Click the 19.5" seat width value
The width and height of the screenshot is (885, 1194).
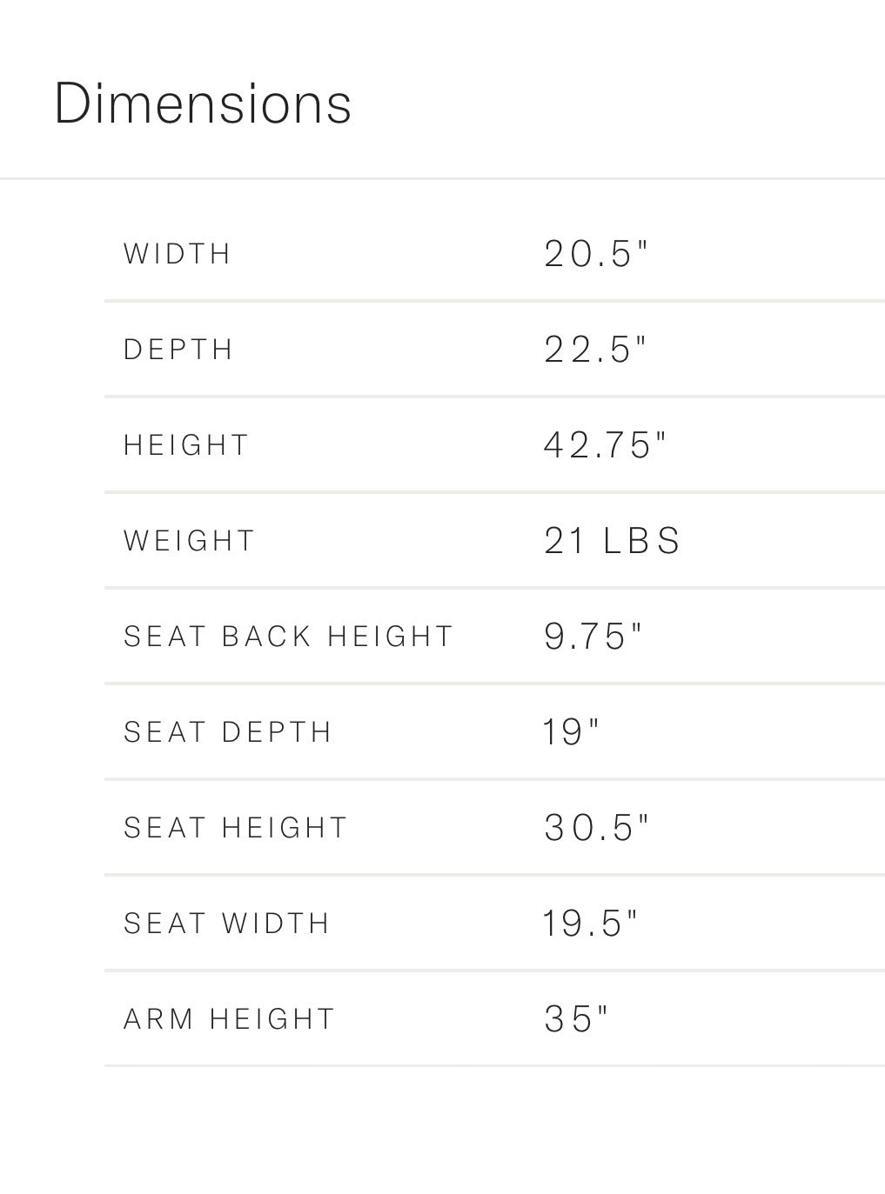[x=591, y=924]
